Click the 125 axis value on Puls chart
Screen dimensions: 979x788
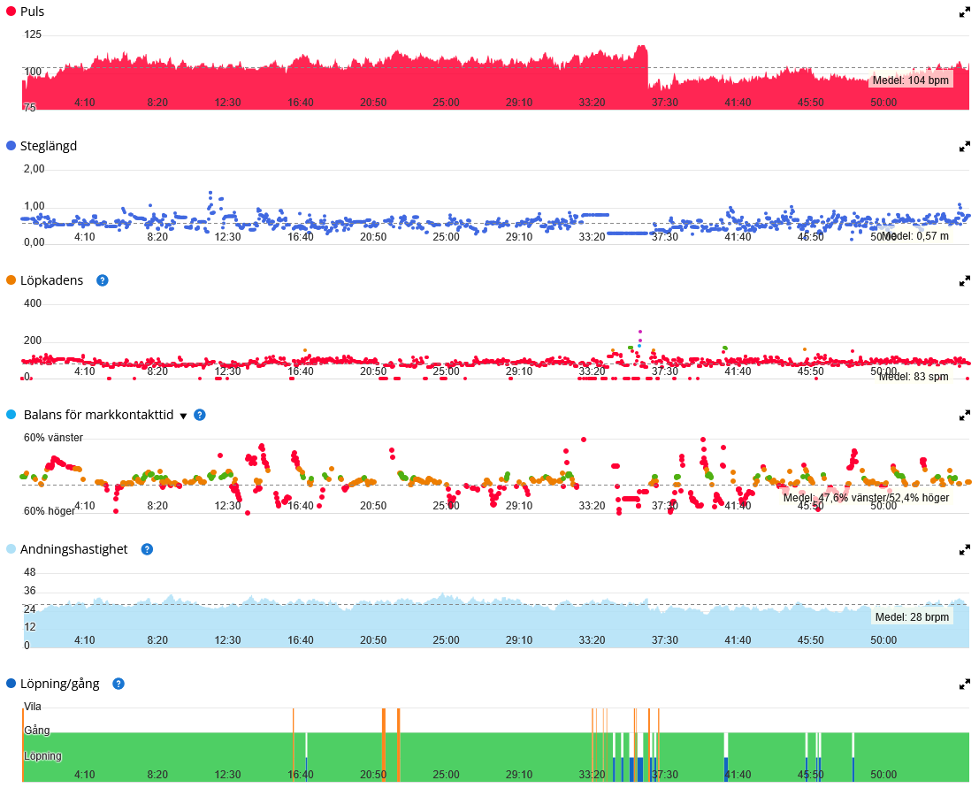33,34
